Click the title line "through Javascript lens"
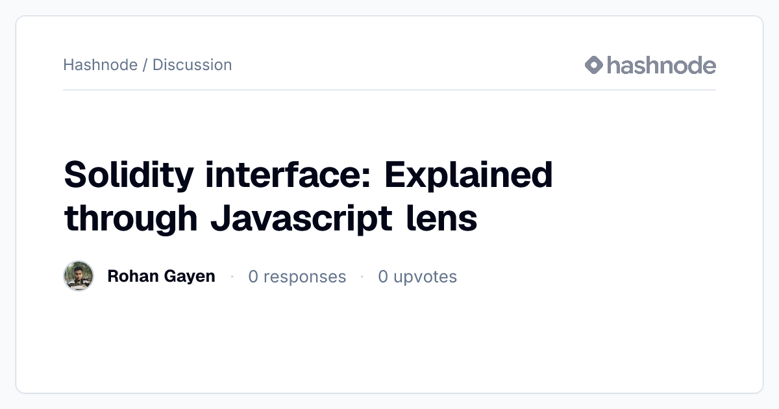 coord(271,218)
